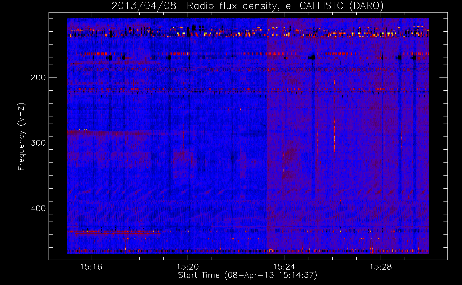
Task: Click the 15:28 time tick label
Action: point(381,267)
